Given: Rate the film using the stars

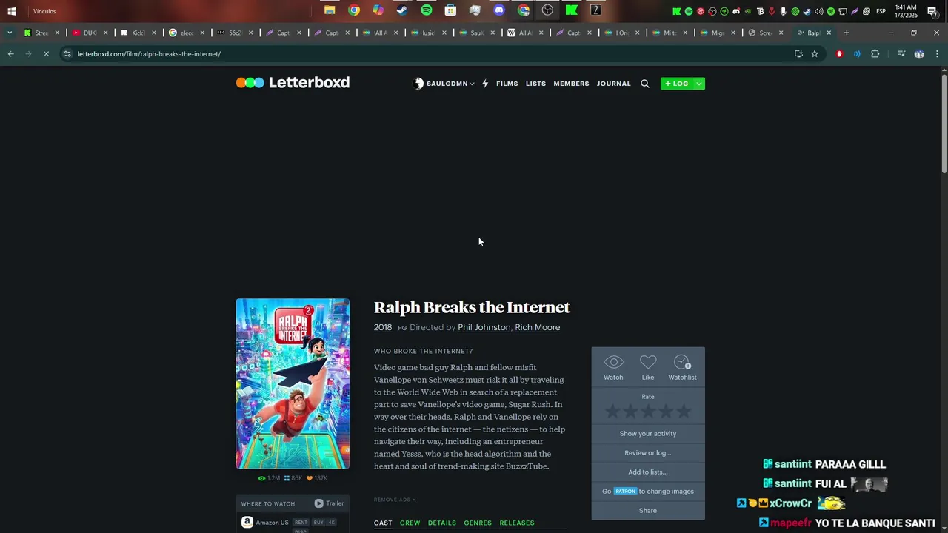Looking at the screenshot, I should pyautogui.click(x=648, y=411).
